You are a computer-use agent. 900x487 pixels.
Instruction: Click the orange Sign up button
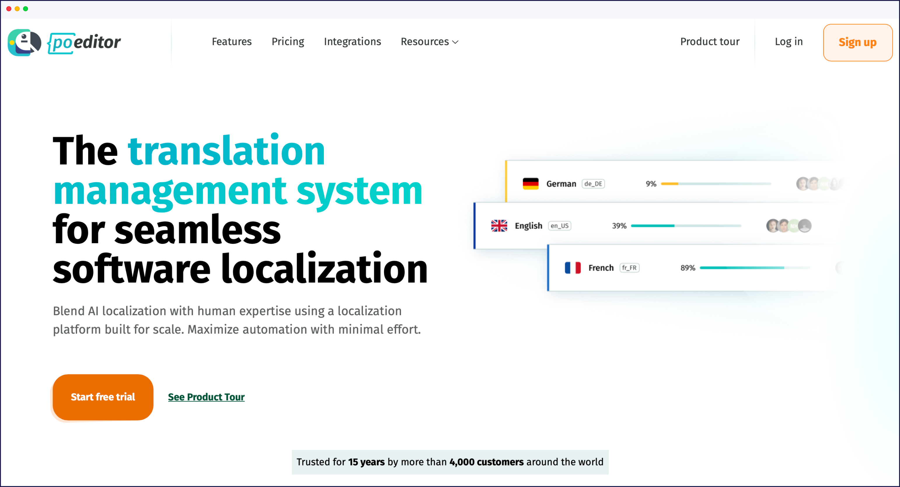pyautogui.click(x=857, y=43)
